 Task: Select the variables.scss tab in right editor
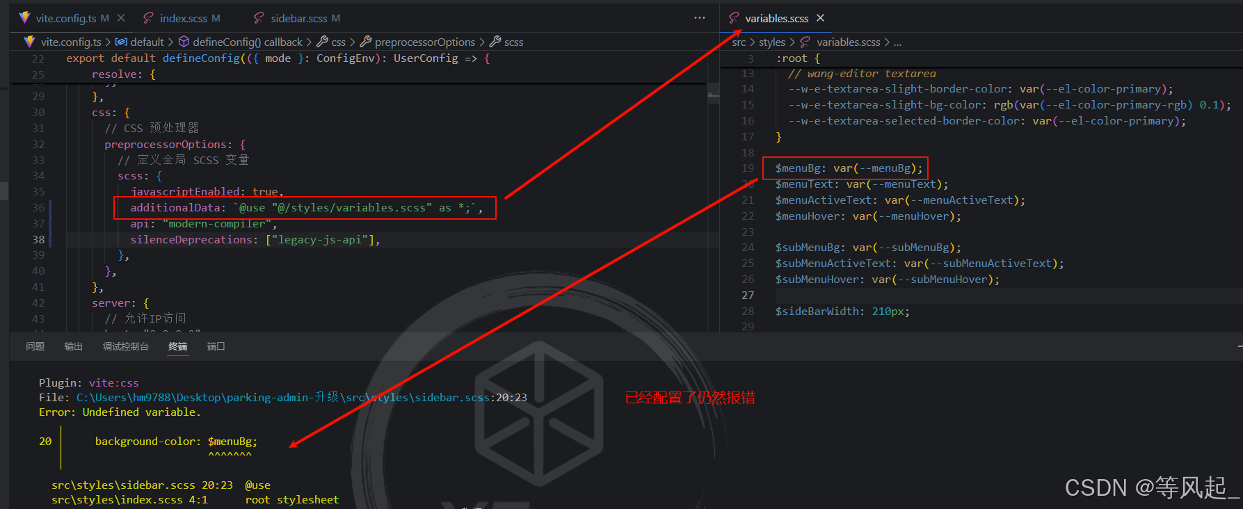coord(776,18)
